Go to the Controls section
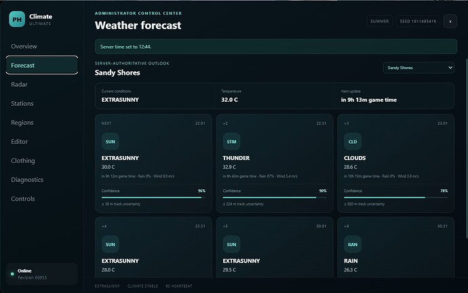468x293 pixels. click(42, 199)
